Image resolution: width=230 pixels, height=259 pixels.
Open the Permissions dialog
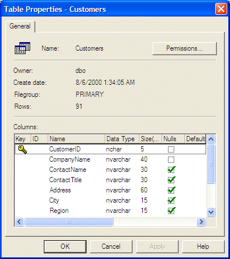point(184,48)
